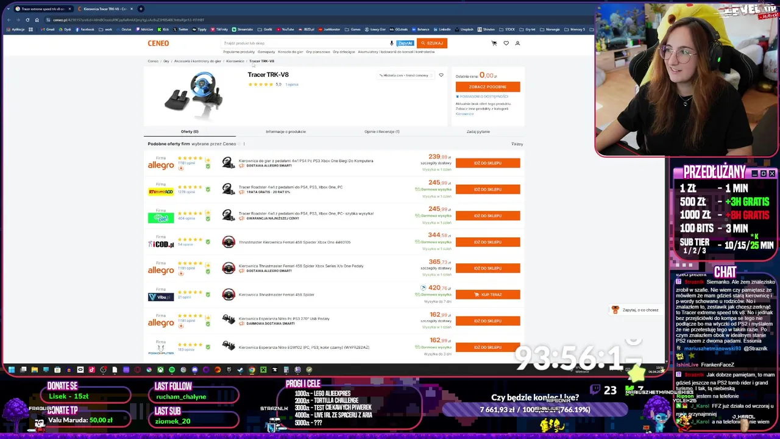This screenshot has height=439, width=780.
Task: Open the Behance bookmark
Action: (x=421, y=29)
